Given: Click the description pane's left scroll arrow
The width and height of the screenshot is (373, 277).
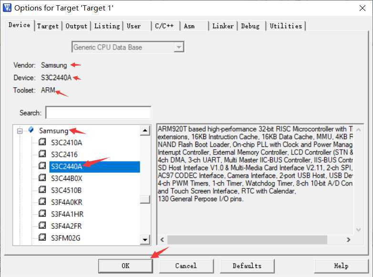Looking at the screenshot, I should click(162, 240).
